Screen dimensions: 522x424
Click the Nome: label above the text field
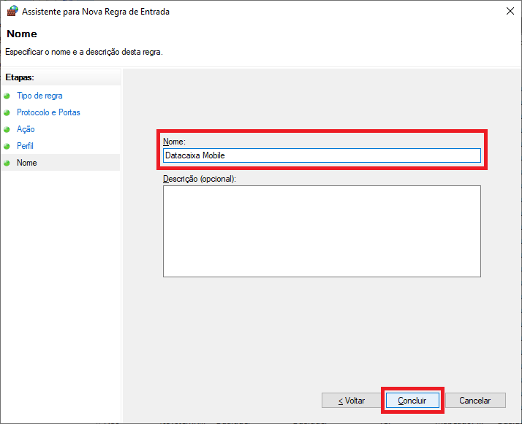174,141
